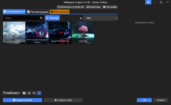
Task: Open the Фильтры panel
Action: 52,18
